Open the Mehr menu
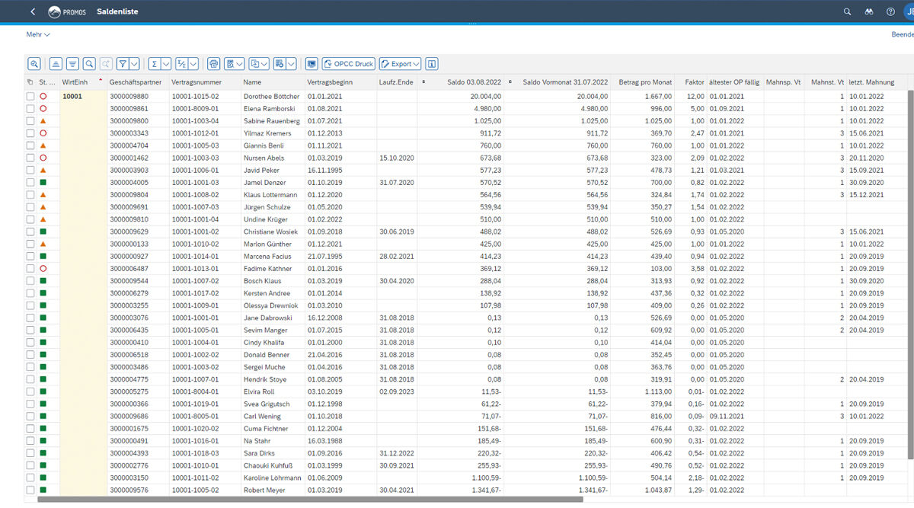This screenshot has width=914, height=508. tap(38, 34)
